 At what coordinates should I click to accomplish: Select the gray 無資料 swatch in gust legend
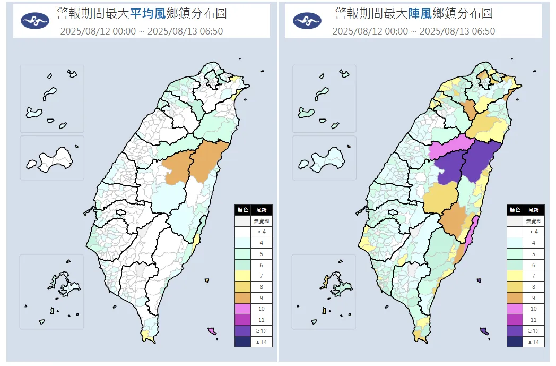point(515,221)
